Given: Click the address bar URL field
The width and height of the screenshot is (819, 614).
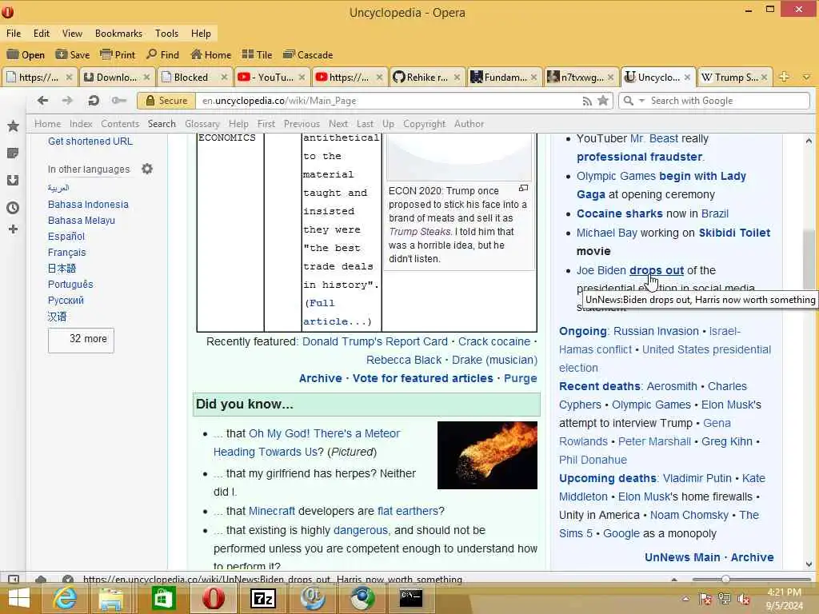Looking at the screenshot, I should click(390, 101).
